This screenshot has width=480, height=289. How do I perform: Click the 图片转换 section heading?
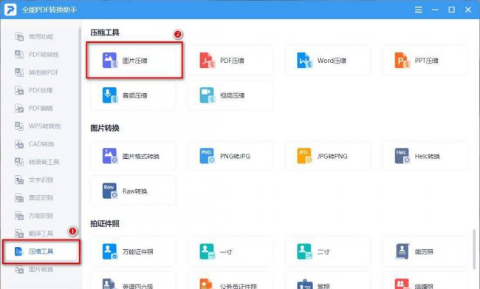coord(105,128)
